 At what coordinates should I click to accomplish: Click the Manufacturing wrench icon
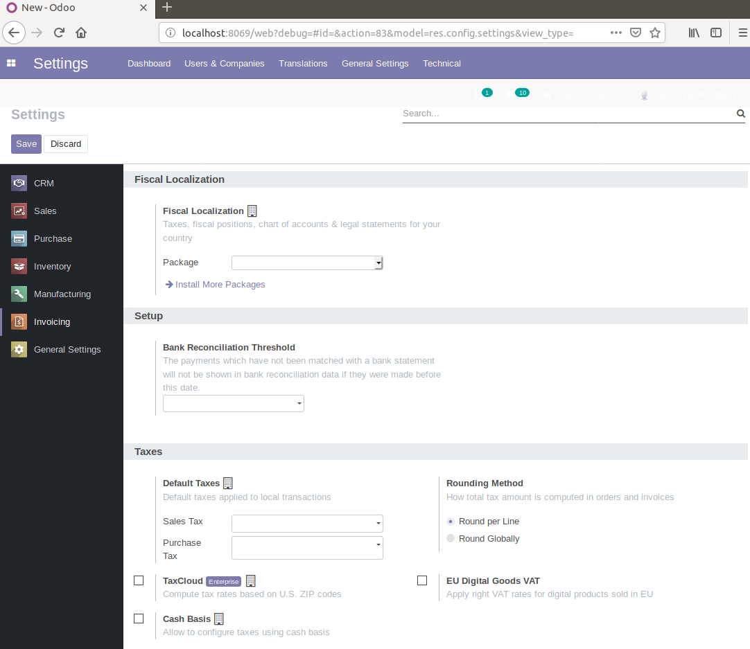pos(19,294)
